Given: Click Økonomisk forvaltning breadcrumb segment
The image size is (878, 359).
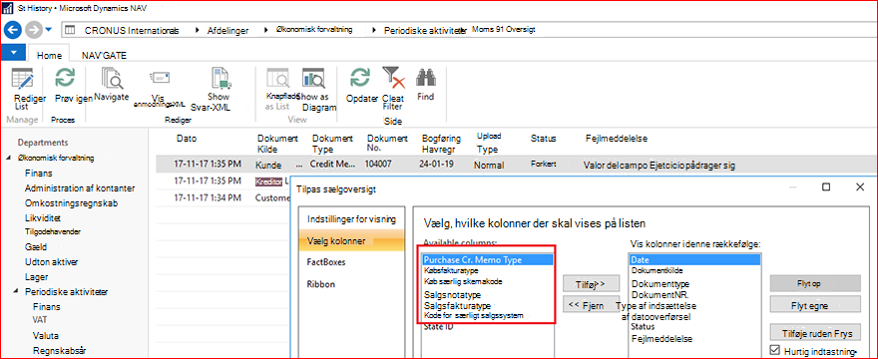Looking at the screenshot, I should pos(314,30).
